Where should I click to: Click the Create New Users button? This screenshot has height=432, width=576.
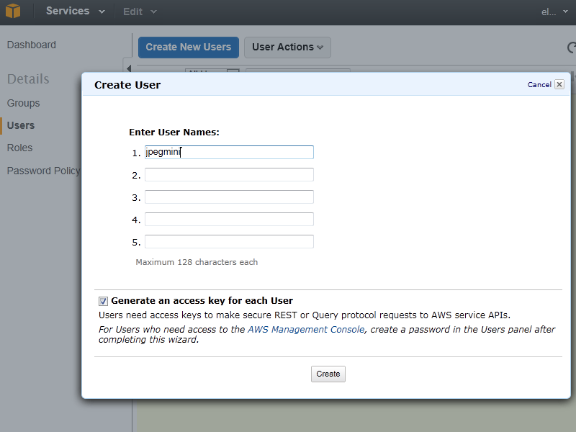[189, 48]
